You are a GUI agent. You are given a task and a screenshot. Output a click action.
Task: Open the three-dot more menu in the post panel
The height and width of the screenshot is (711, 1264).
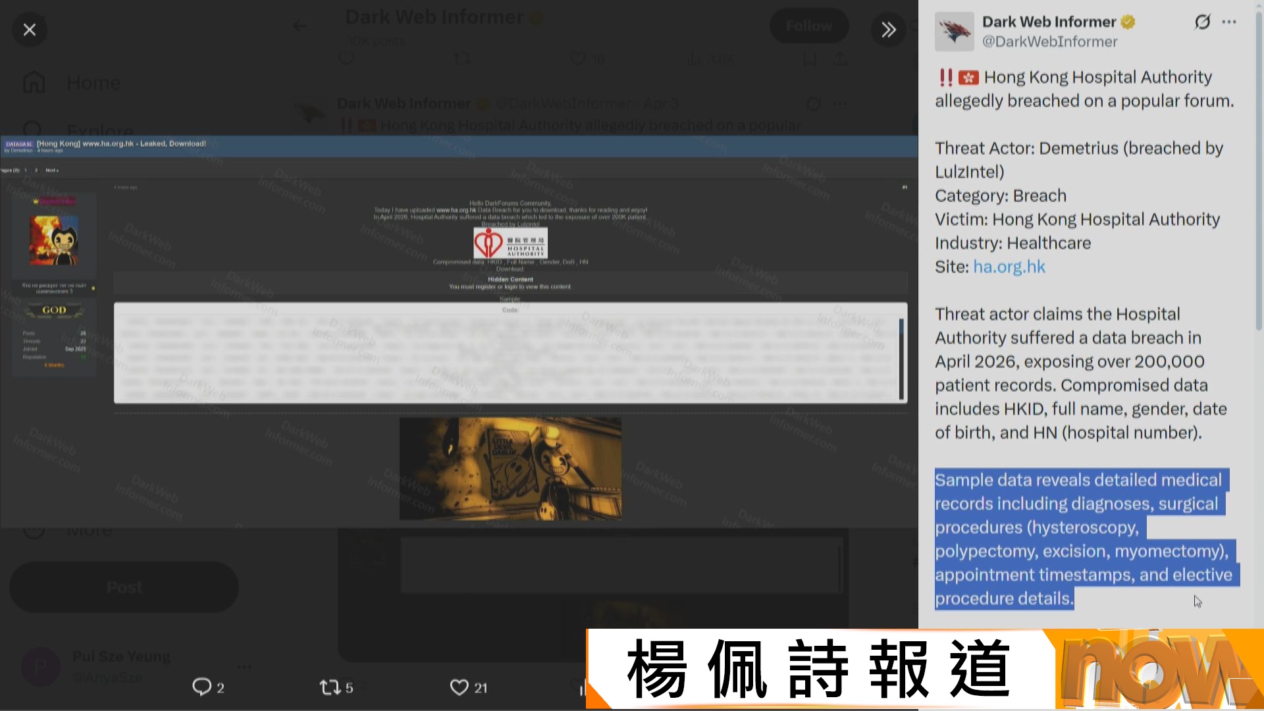[1228, 22]
